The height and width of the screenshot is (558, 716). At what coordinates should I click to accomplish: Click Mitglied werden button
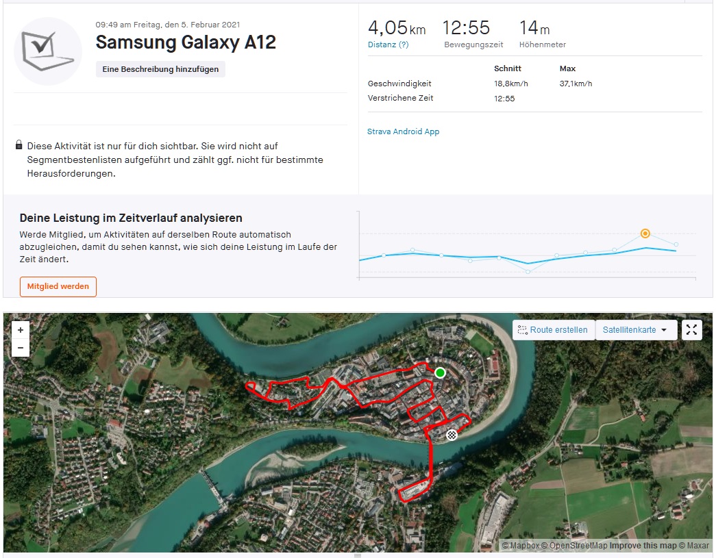click(58, 286)
